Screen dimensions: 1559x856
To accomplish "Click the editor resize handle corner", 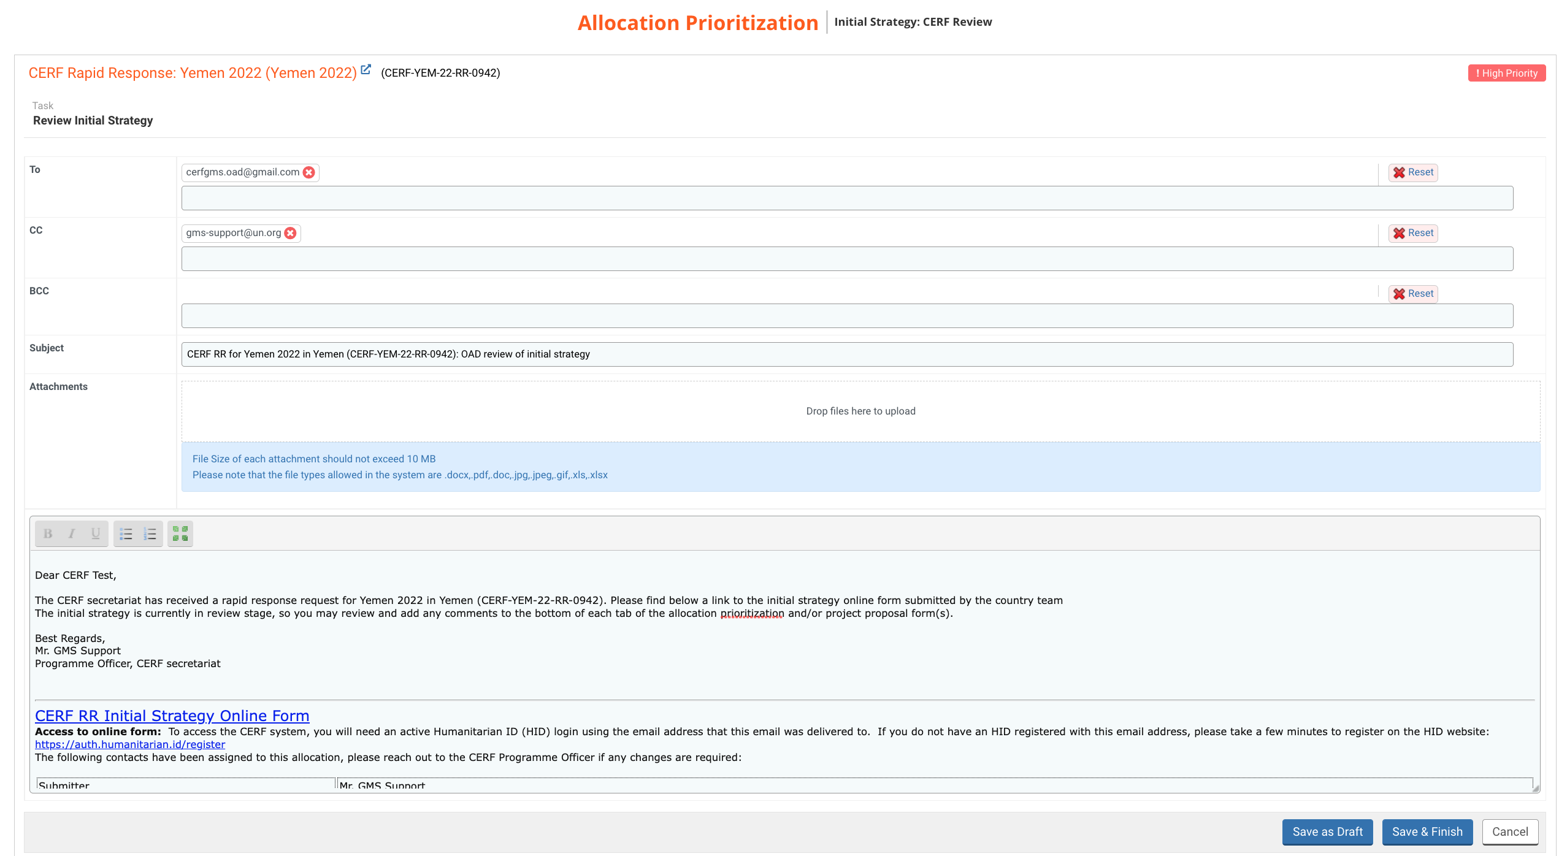I will tap(1535, 788).
